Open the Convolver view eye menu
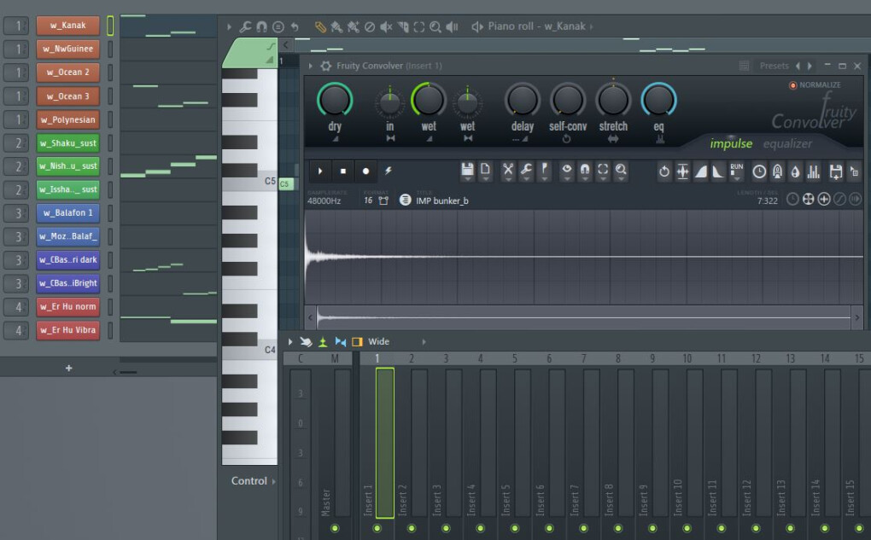This screenshot has height=540, width=871. coord(567,171)
